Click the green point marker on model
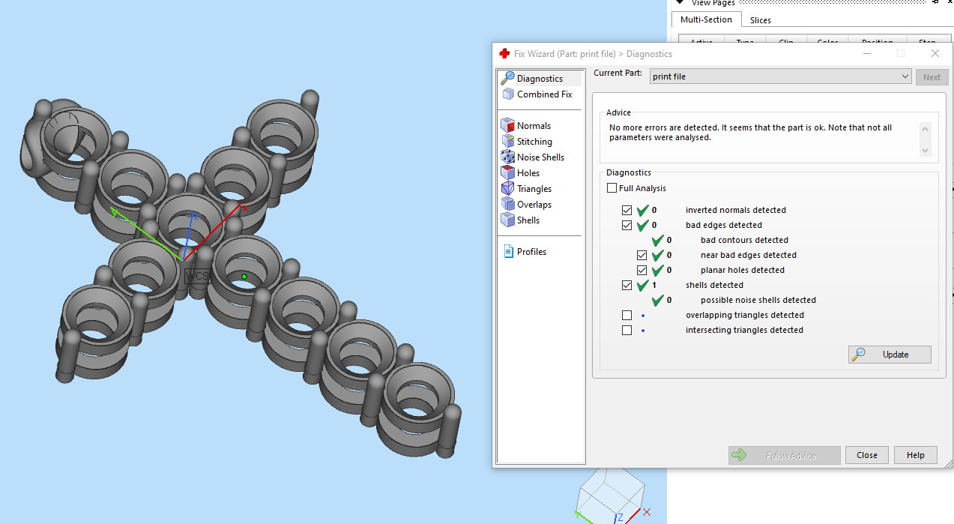Image resolution: width=954 pixels, height=524 pixels. [x=244, y=277]
